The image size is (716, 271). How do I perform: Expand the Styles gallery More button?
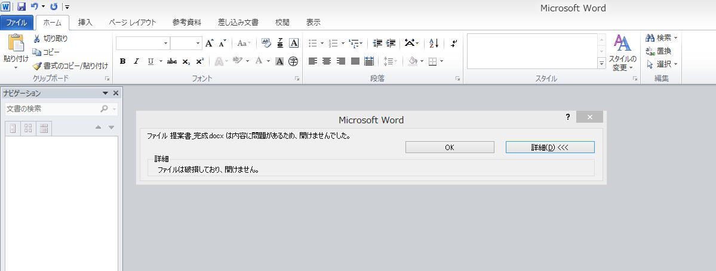[602, 63]
